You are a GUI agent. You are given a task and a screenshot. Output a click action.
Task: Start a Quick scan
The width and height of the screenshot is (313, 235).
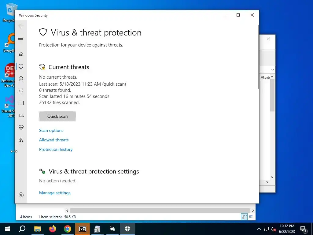point(57,116)
